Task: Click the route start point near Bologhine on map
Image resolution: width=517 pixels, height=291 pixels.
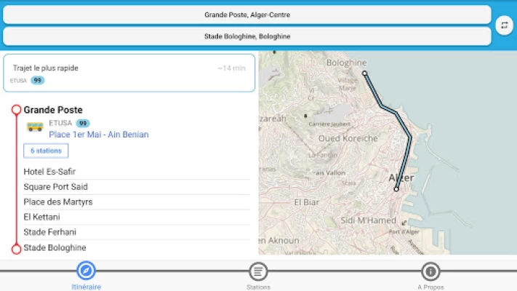Action: tap(365, 73)
